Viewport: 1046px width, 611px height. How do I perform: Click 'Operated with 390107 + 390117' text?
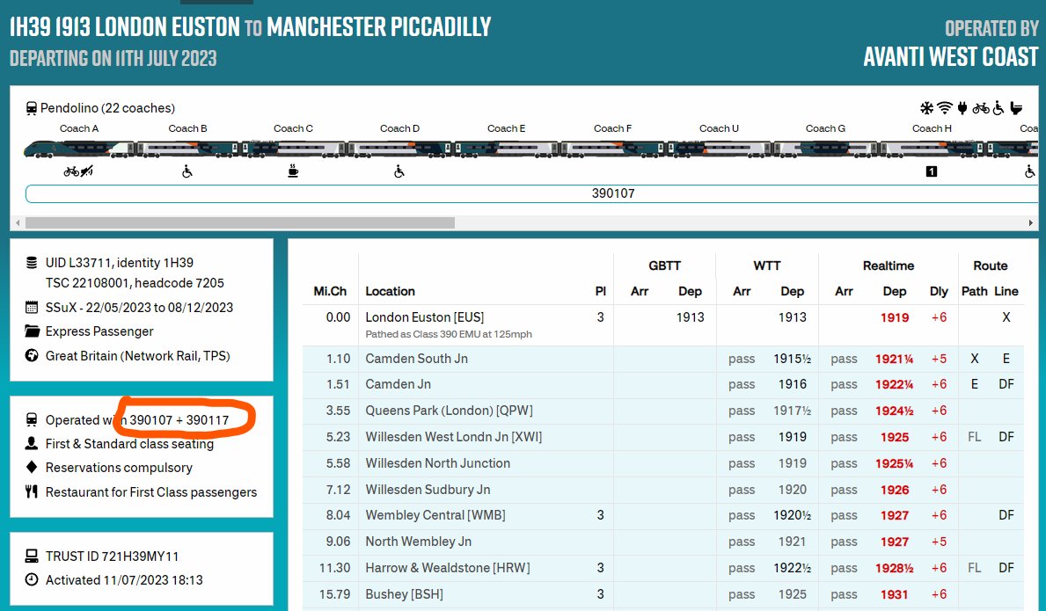(136, 419)
